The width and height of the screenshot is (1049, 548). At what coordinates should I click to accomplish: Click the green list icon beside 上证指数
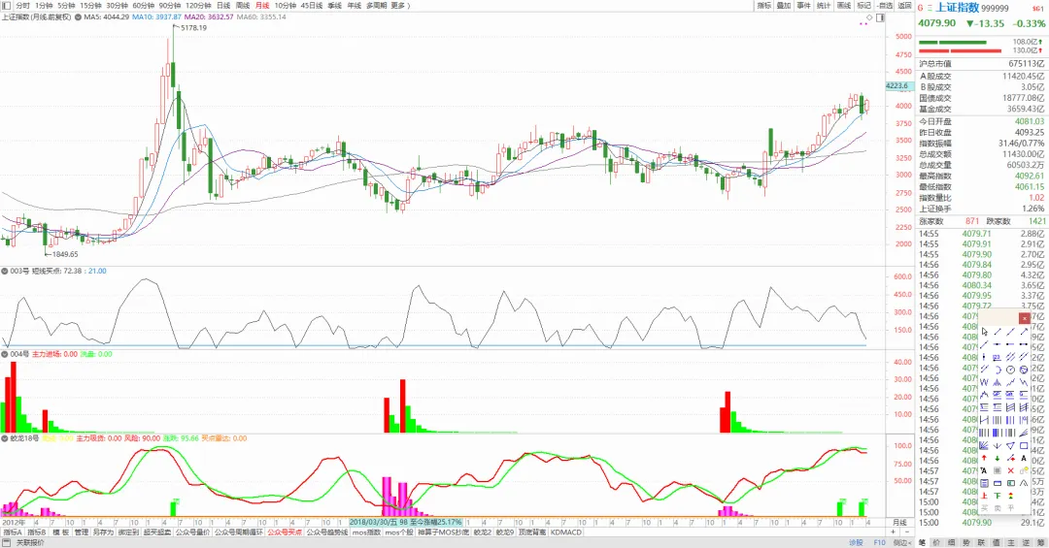click(930, 8)
